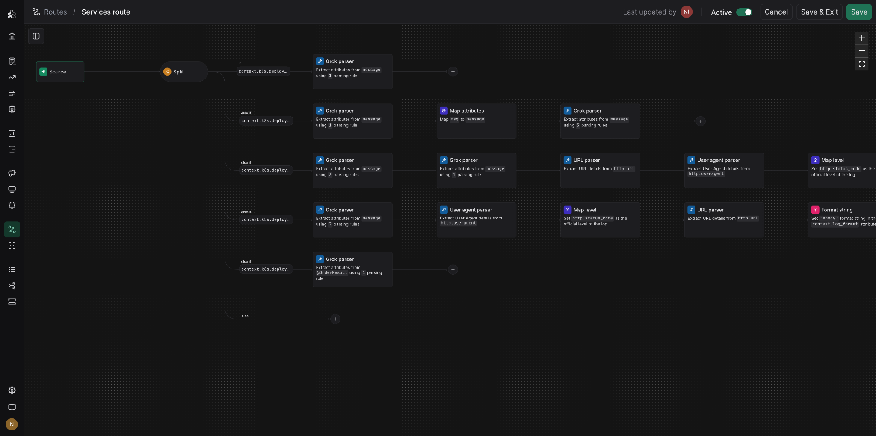Open the trends chart sidebar icon
876x436 pixels.
tap(12, 77)
